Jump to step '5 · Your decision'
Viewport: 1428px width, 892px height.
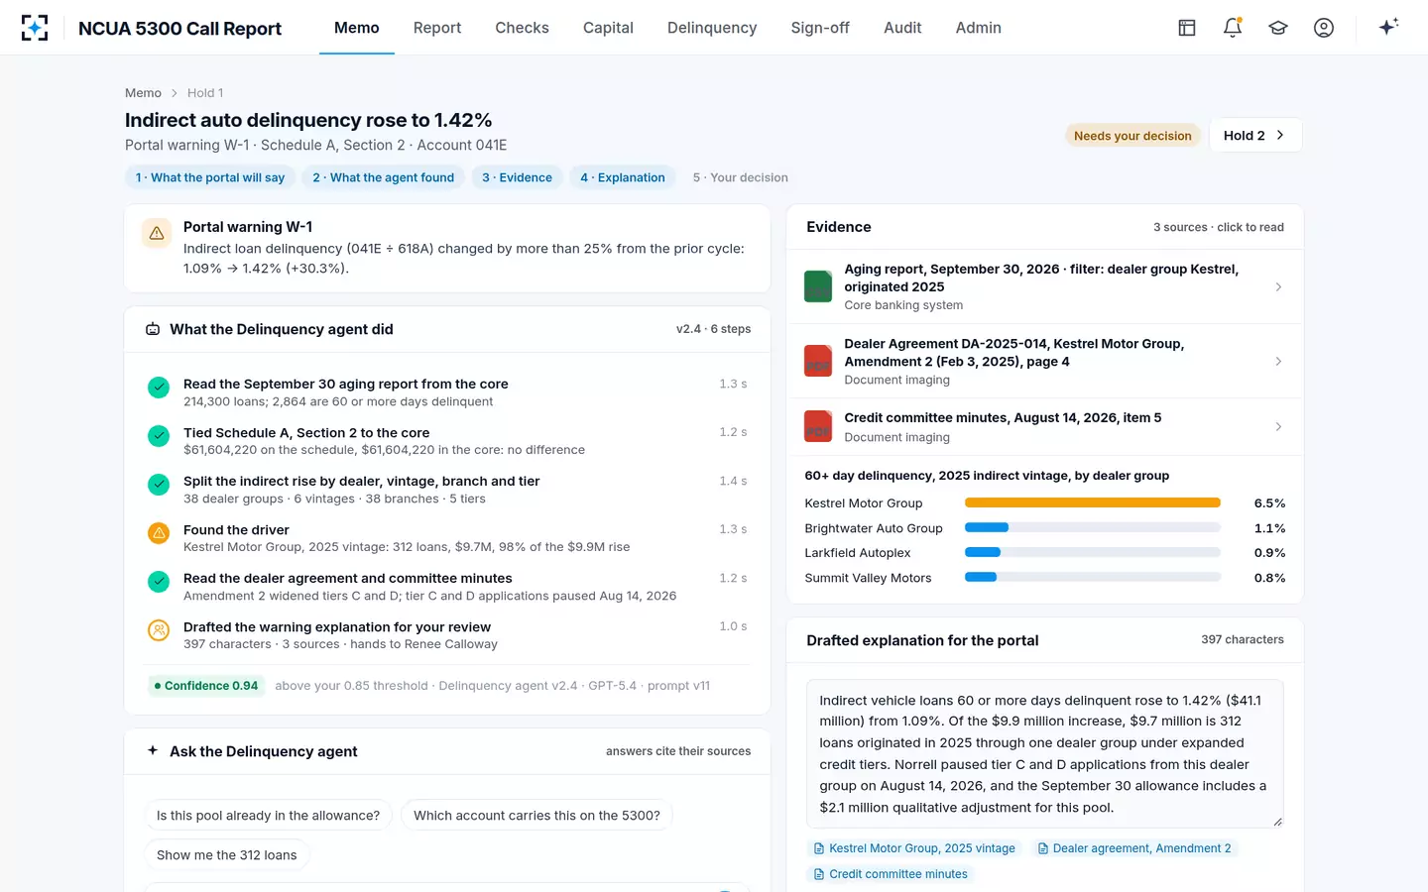(741, 177)
